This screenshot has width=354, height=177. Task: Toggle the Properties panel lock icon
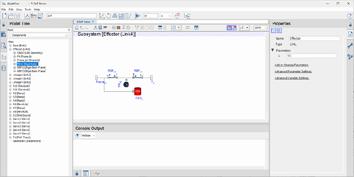(x=350, y=25)
